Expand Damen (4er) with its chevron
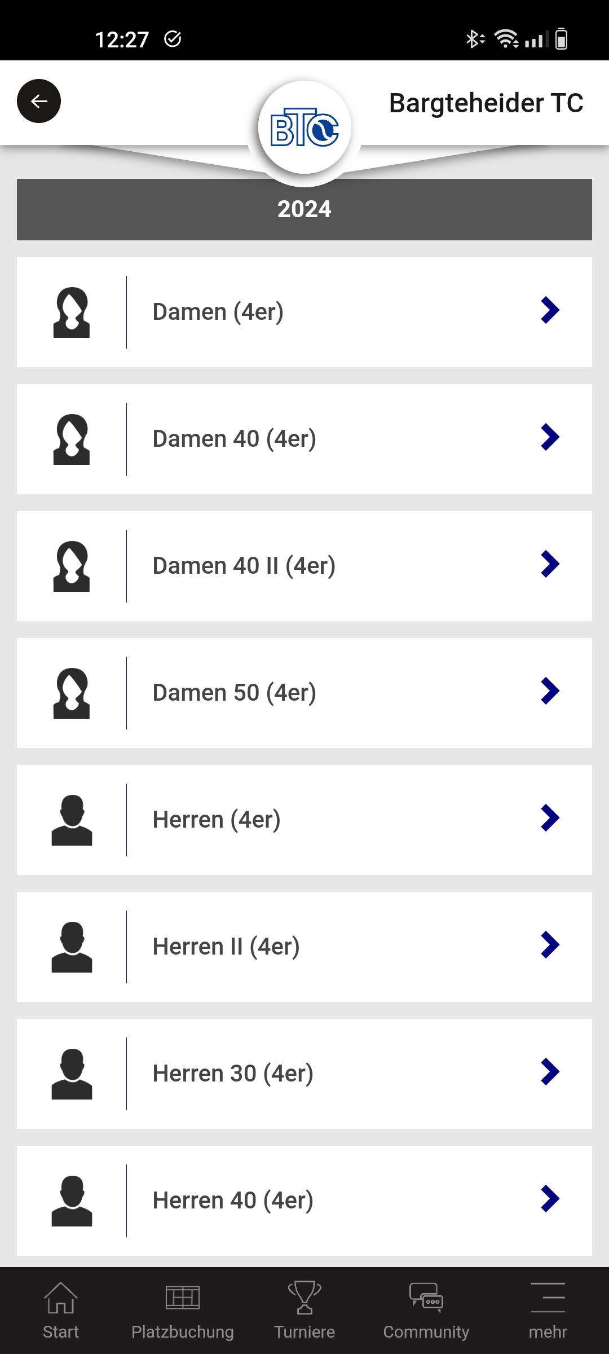609x1354 pixels. click(550, 310)
